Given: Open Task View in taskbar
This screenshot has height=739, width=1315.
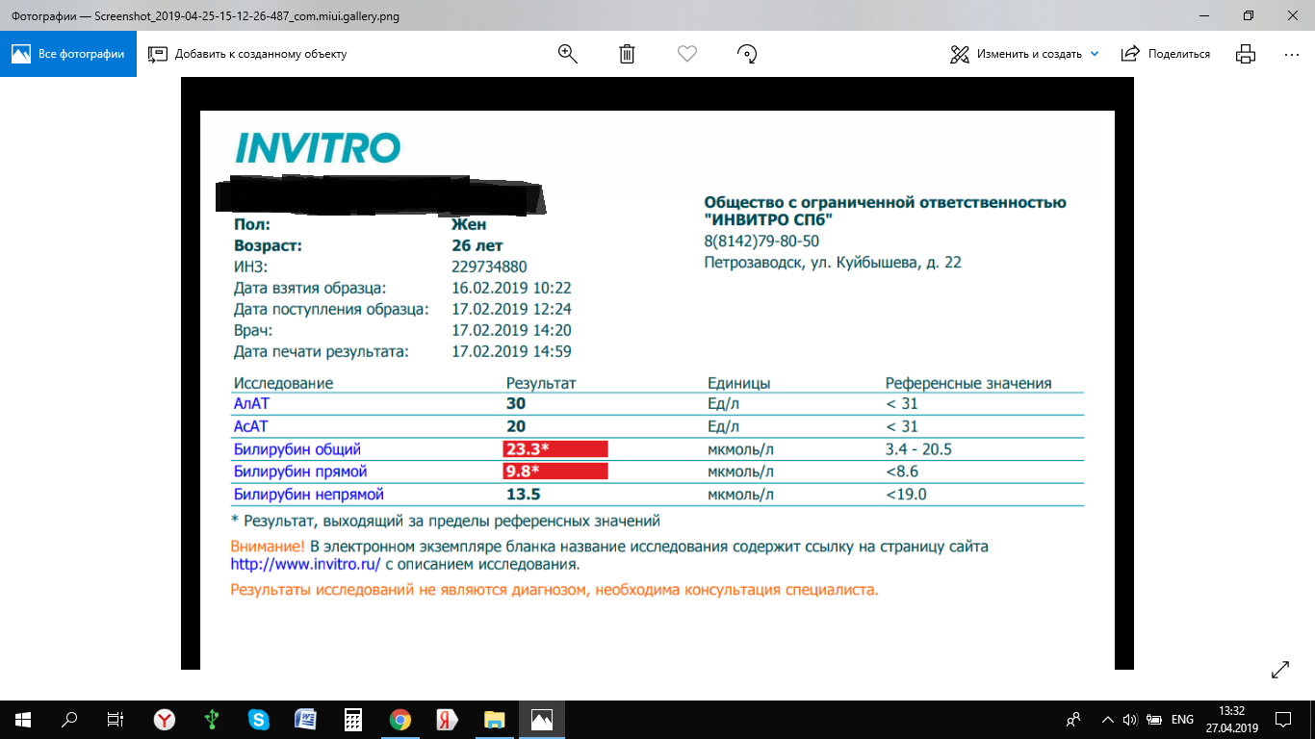Looking at the screenshot, I should [x=116, y=720].
